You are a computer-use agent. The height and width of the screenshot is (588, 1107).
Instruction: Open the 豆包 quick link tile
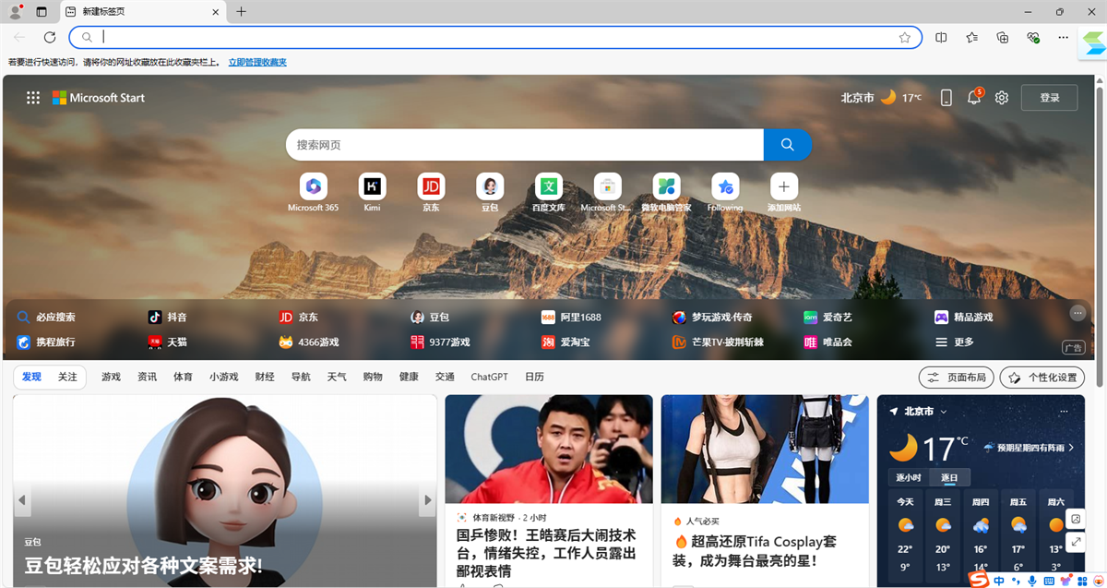point(490,193)
